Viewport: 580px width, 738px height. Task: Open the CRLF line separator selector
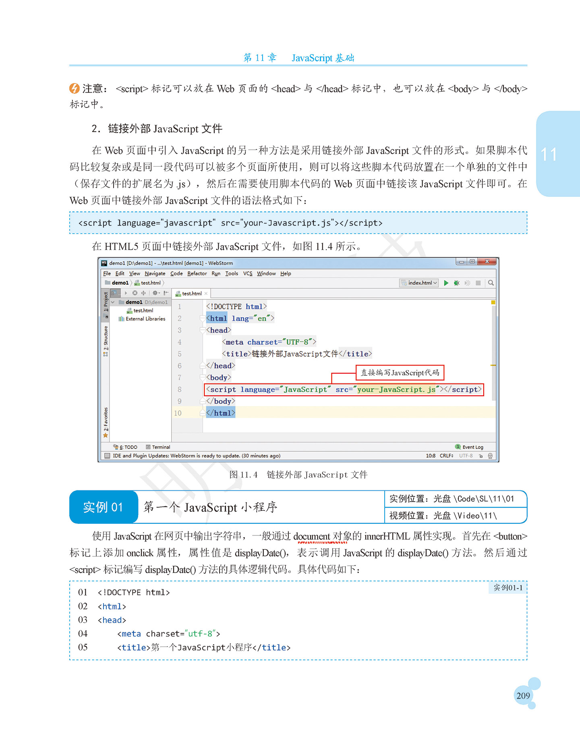click(446, 456)
